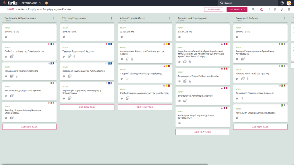This screenshot has width=294, height=165.
Task: Open checklist icon on Διορισμός Εγγεγραμμένου Αντιπροσώπου card
Action: click(69, 76)
